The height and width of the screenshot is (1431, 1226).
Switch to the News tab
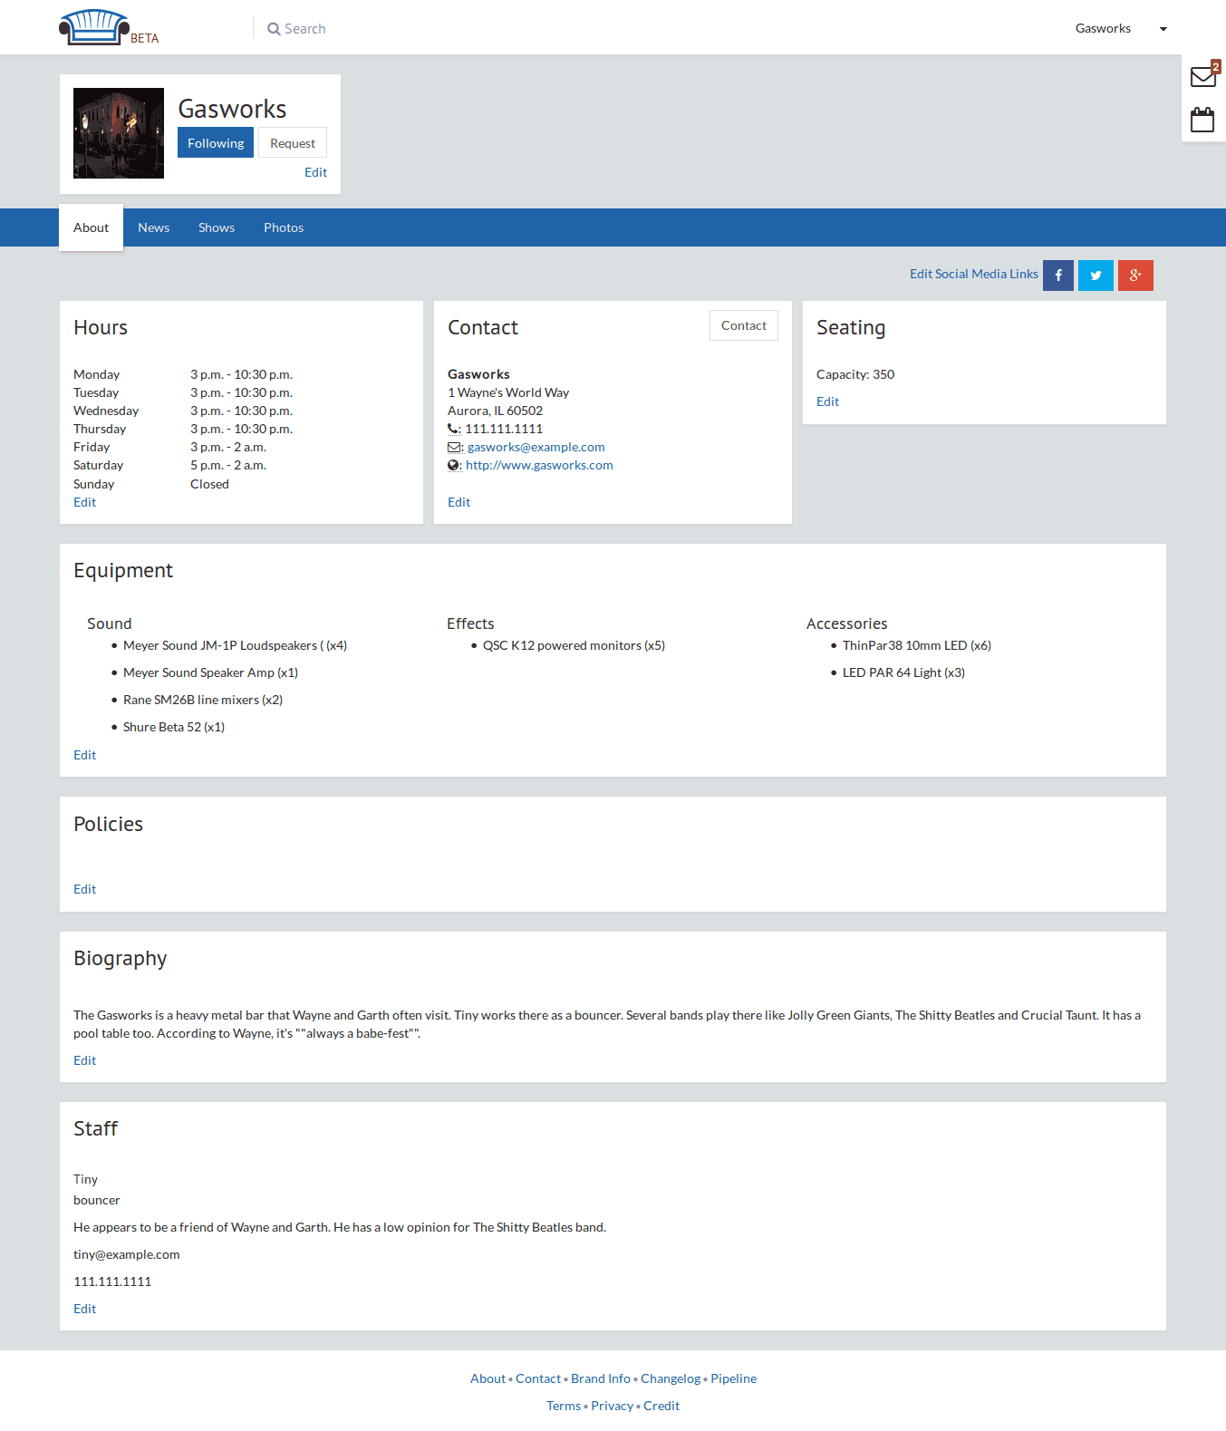click(x=154, y=227)
